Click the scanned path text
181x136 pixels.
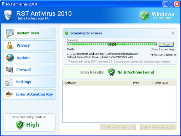103,55
